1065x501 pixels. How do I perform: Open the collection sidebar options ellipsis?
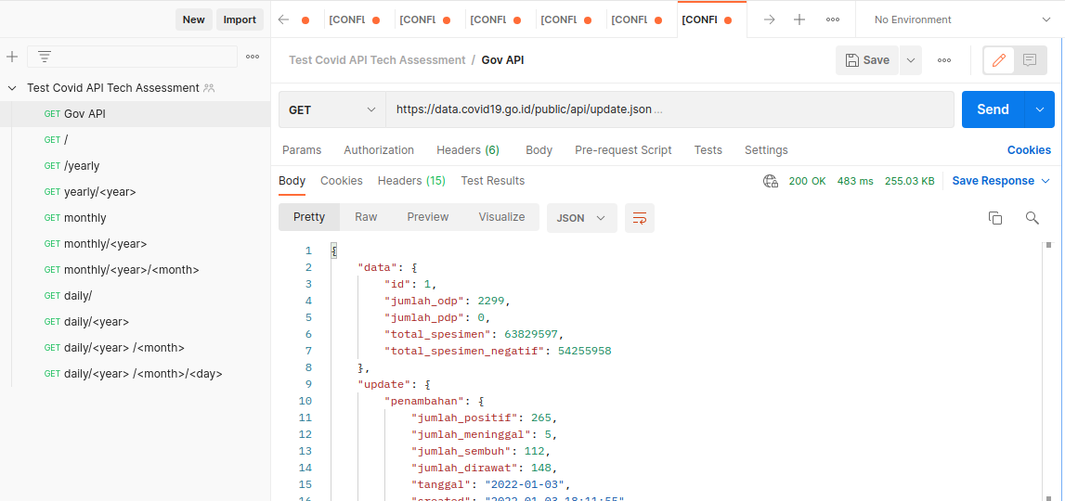tap(253, 57)
